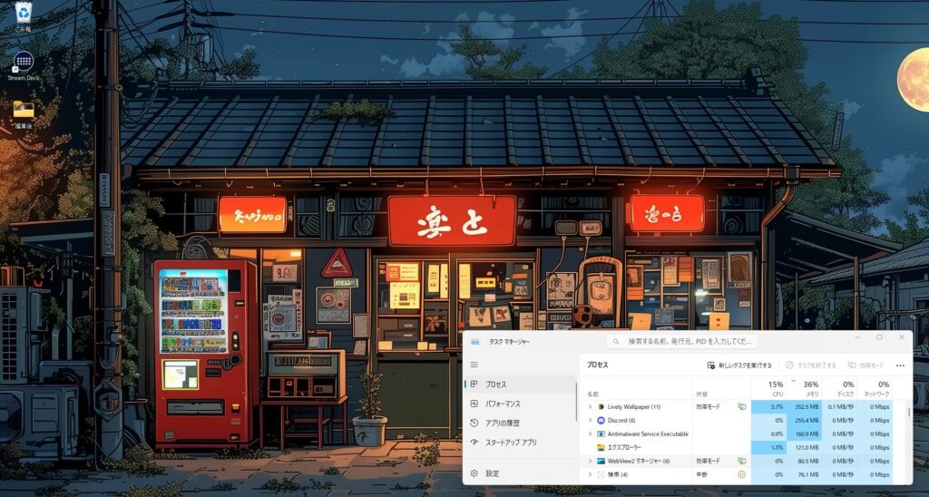Click the suspended pause icon on the 検索 row

[x=741, y=474]
